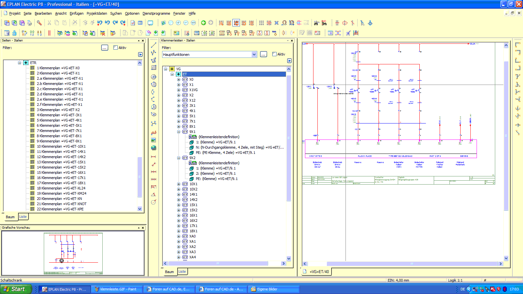Select the ellipse drawing tool
Screen dimensions: 523x294
[154, 114]
